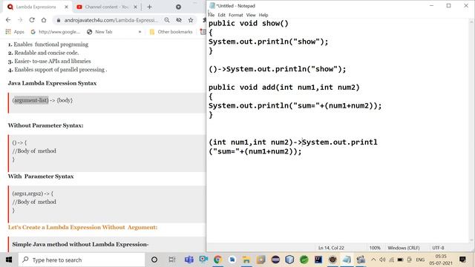Click taskbar search box
This screenshot has width=475, height=267.
coord(82,260)
